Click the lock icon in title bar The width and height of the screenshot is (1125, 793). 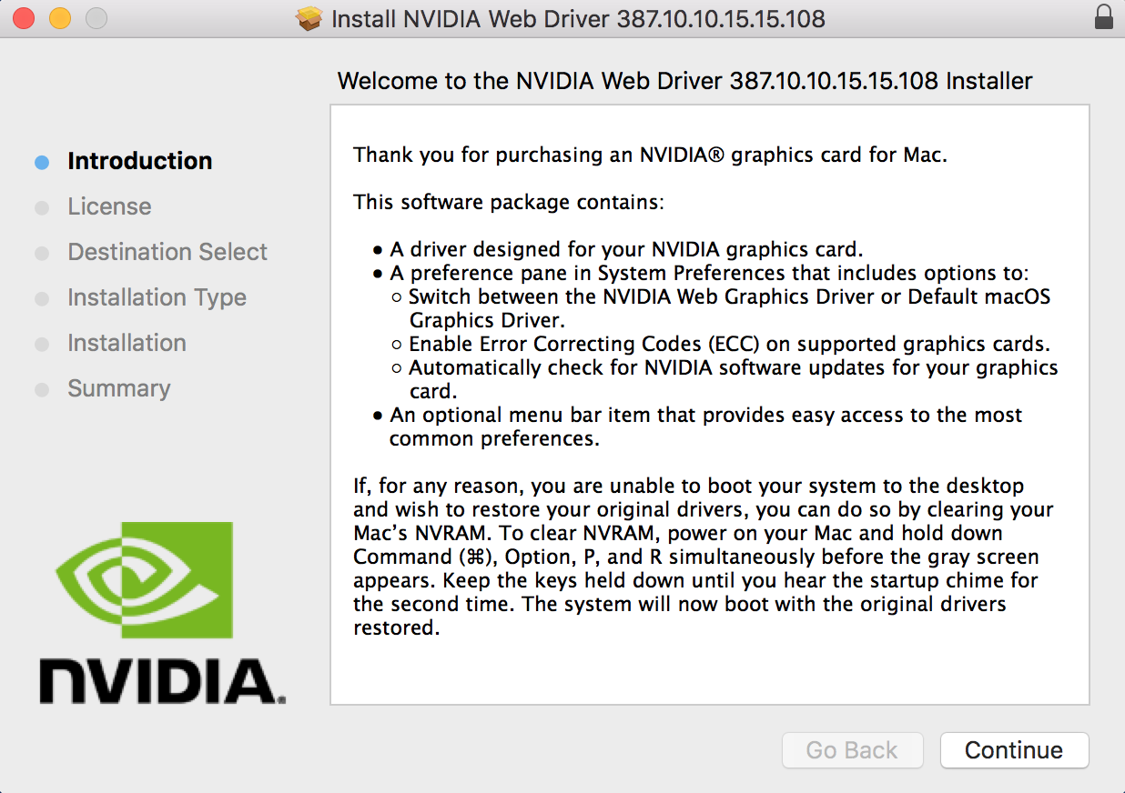coord(1104,17)
